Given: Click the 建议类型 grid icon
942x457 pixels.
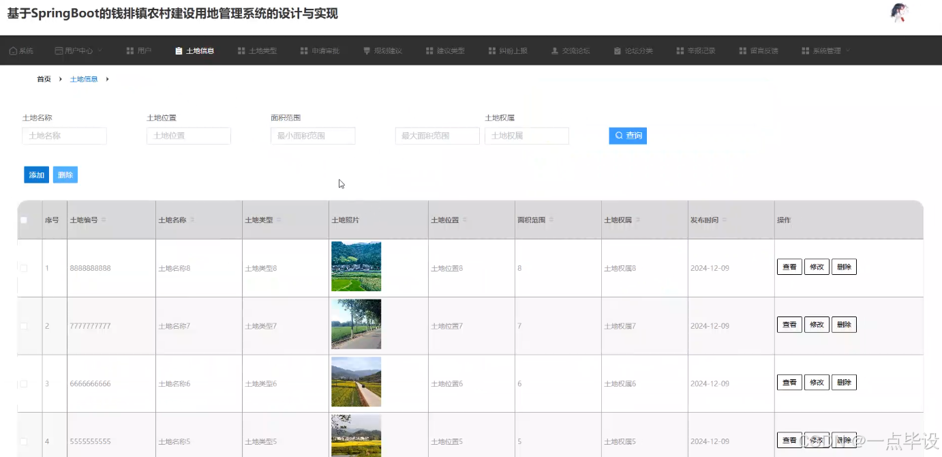Looking at the screenshot, I should pos(429,51).
